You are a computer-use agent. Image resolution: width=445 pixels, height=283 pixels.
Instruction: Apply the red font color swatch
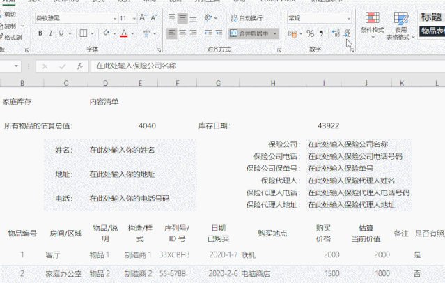pyautogui.click(x=124, y=33)
